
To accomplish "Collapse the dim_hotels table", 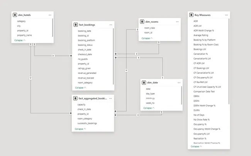I will [20, 40].
